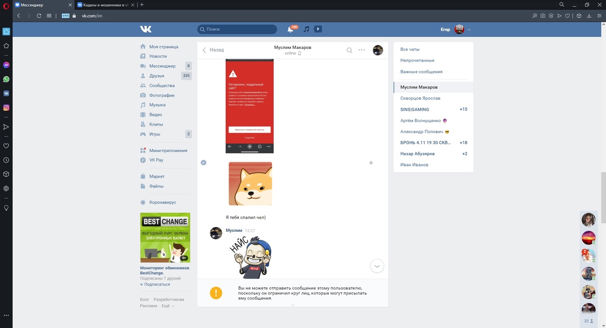Open Facebook Messenger in Opera sidebar

[x=6, y=65]
